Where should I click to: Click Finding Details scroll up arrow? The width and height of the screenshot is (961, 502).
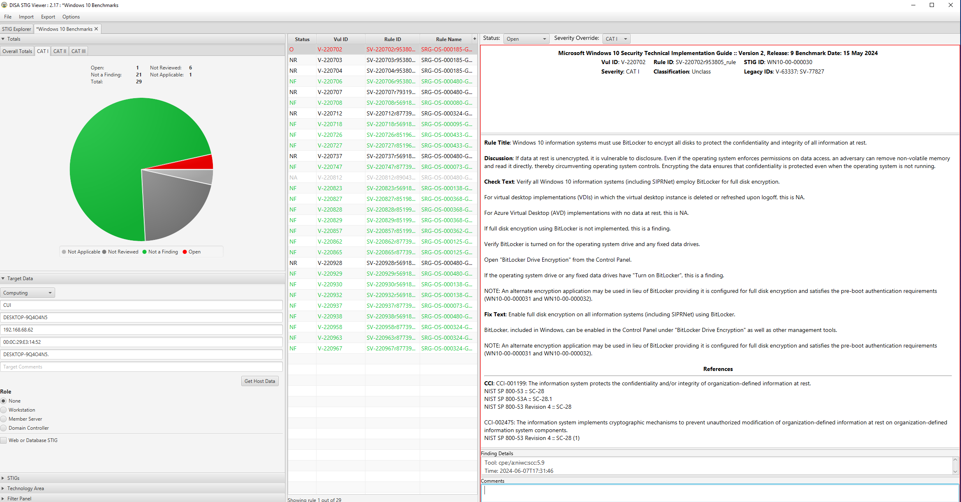coord(955,460)
